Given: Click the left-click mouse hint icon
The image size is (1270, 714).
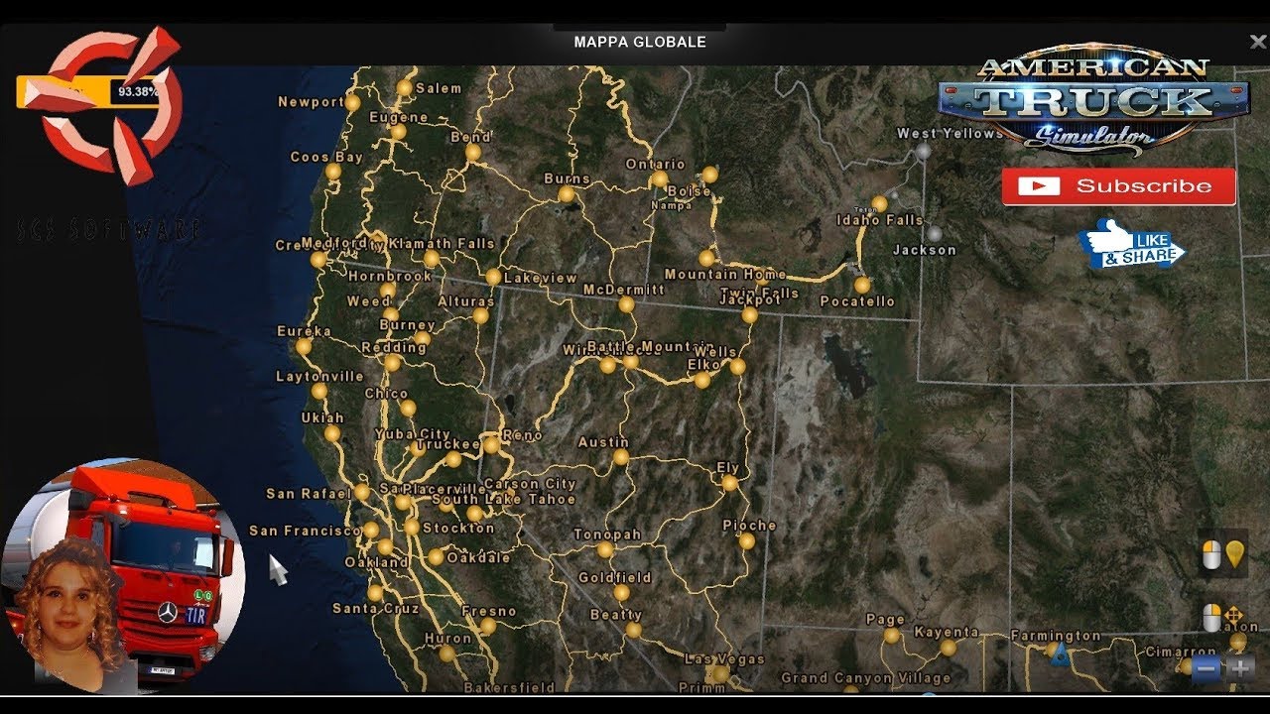Looking at the screenshot, I should pos(1210,554).
